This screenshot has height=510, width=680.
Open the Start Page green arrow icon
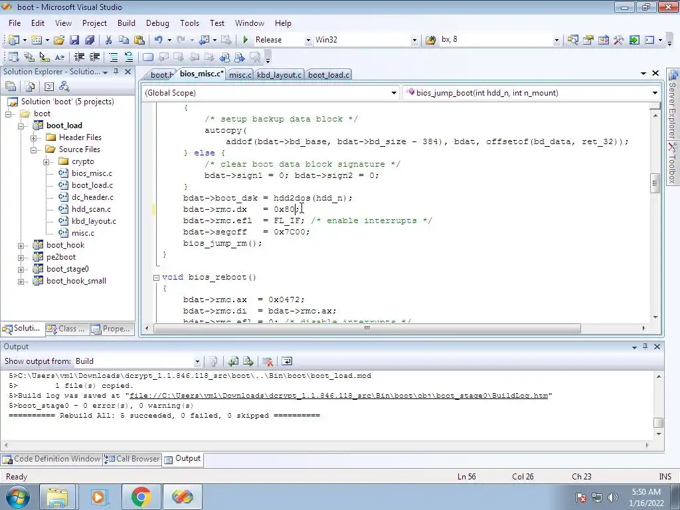click(x=634, y=40)
